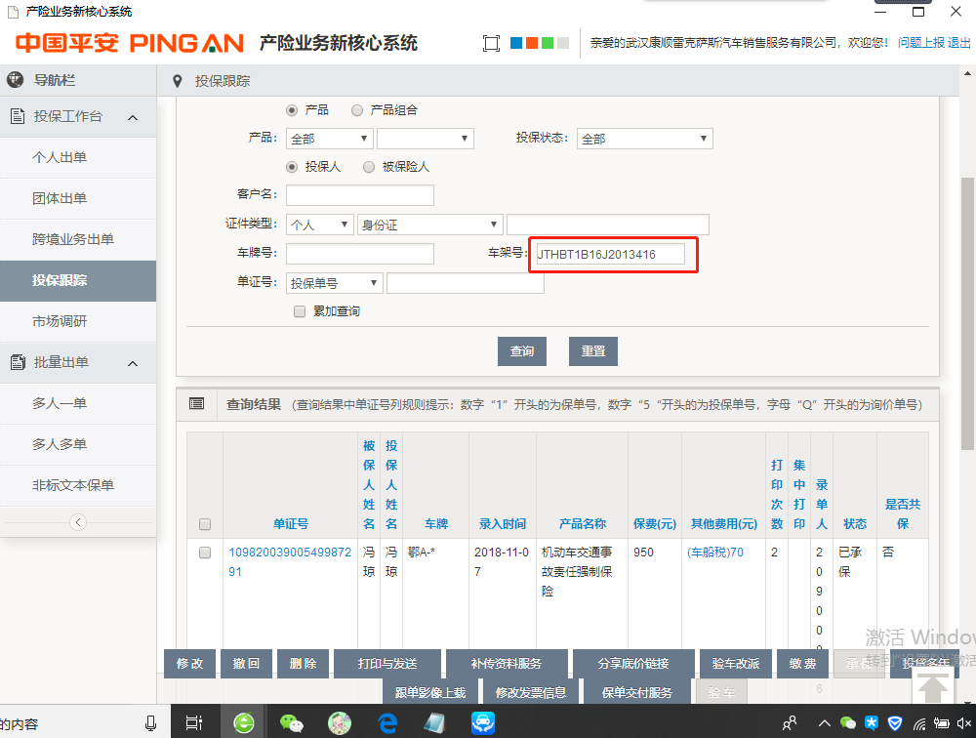This screenshot has height=738, width=976.
Task: Open 多人一单 in sidebar
Action: click(78, 403)
